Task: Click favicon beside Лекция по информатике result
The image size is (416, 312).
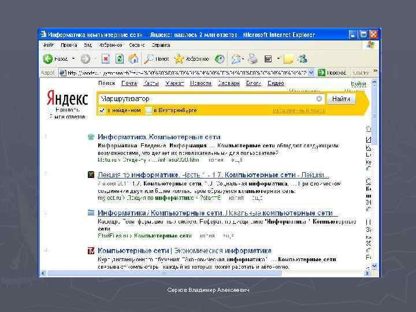Action: [91, 174]
